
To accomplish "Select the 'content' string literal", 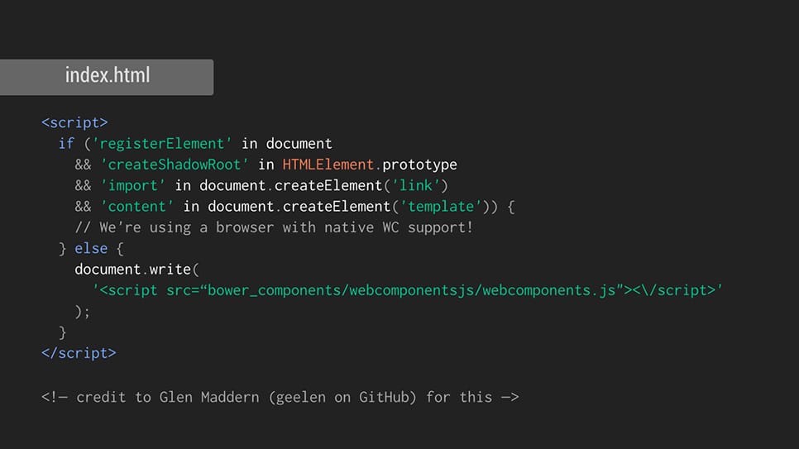I will pos(141,206).
